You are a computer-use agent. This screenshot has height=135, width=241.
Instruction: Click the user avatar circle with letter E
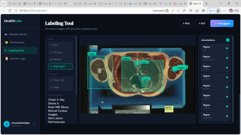pos(7,124)
